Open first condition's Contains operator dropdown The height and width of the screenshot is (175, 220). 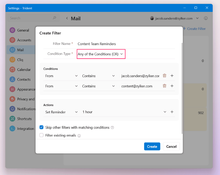point(98,76)
